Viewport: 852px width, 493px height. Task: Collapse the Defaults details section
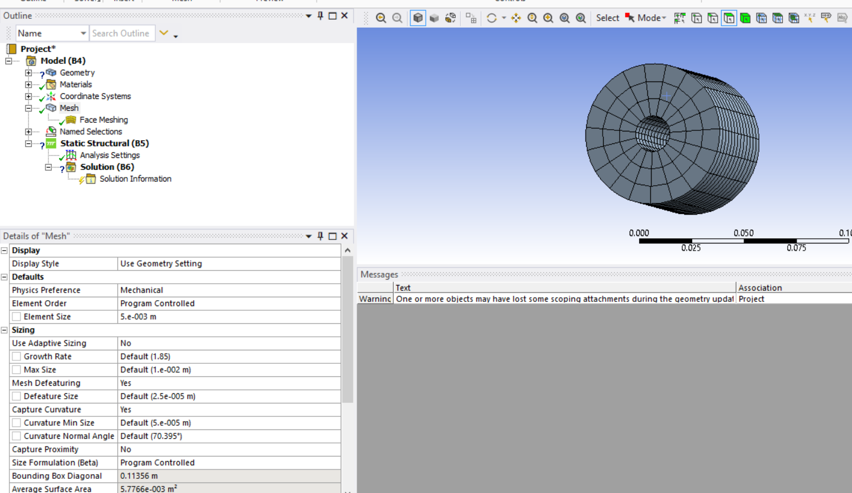pos(5,277)
